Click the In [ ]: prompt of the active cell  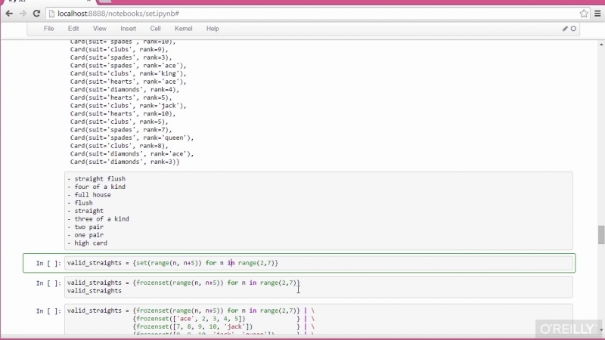[48, 263]
